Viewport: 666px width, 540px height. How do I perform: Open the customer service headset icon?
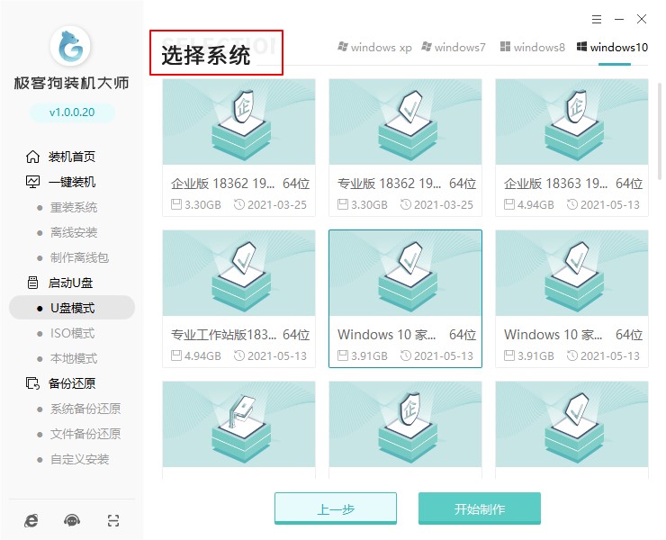coord(72,520)
